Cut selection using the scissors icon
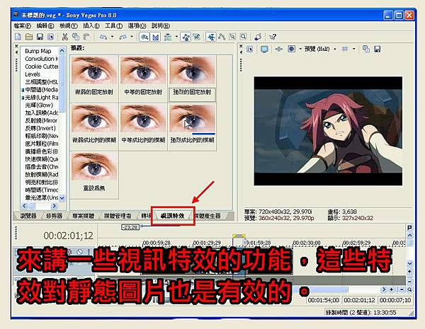 pos(64,37)
